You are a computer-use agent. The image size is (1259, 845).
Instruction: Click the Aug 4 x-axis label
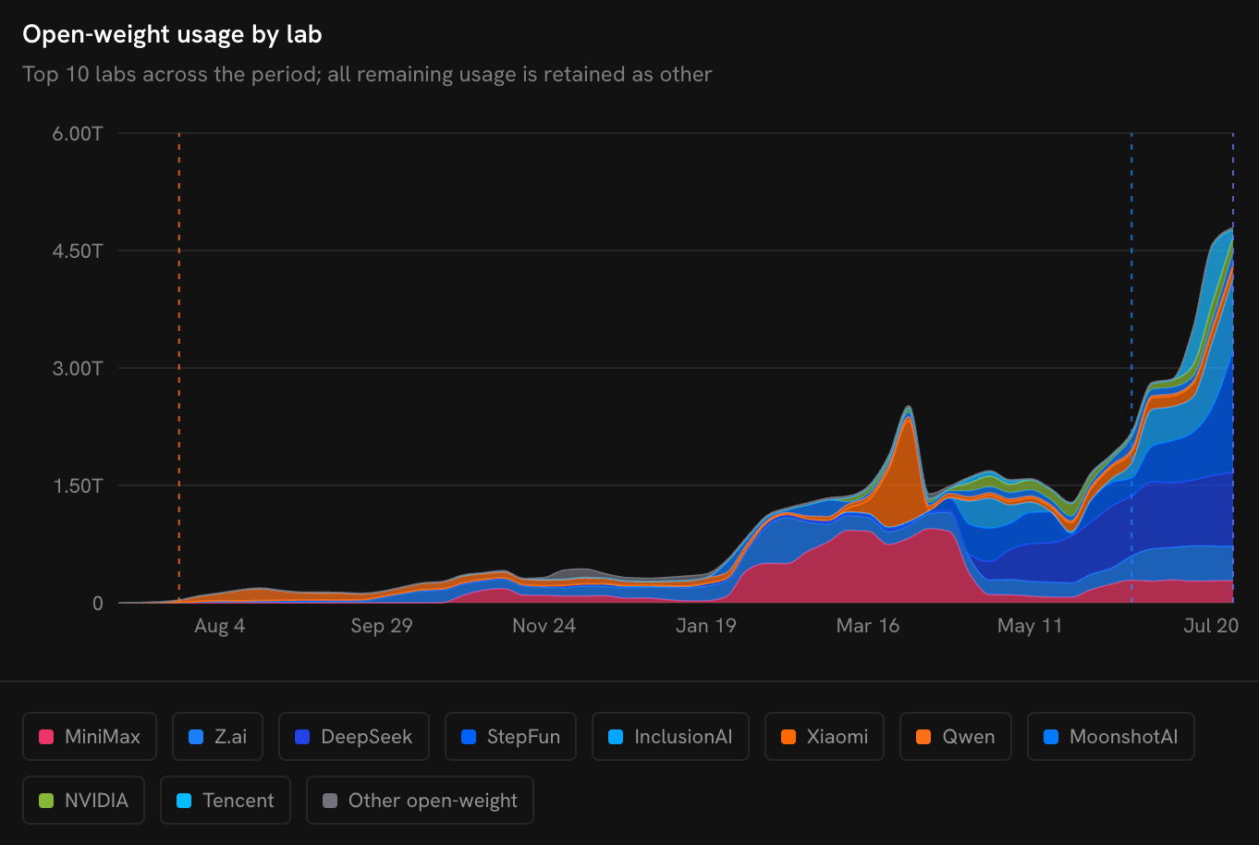point(220,626)
